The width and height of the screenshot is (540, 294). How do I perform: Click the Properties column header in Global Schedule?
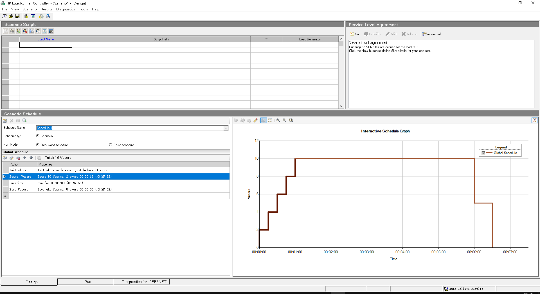click(x=133, y=164)
